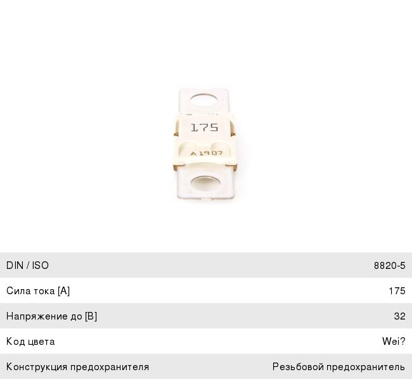412x379 pixels.
Task: Click the Код цвета label
Action: 30,342
